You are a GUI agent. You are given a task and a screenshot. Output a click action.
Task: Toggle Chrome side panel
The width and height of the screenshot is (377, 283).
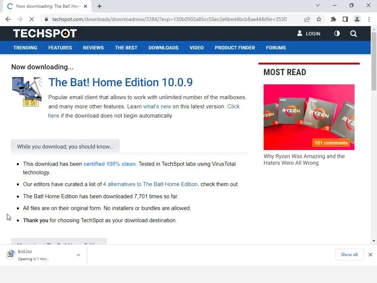pos(345,19)
